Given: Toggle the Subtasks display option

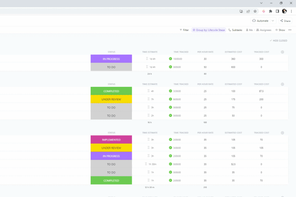Looking at the screenshot, I should 236,30.
